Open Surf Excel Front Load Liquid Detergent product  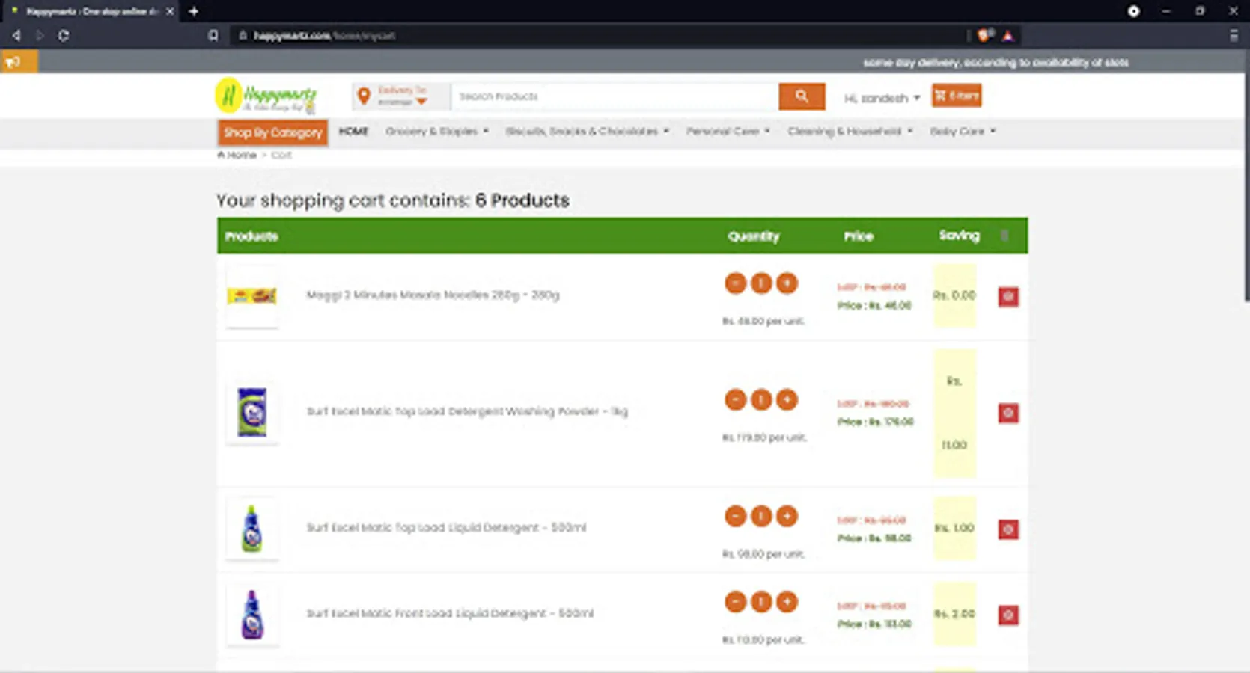point(450,613)
